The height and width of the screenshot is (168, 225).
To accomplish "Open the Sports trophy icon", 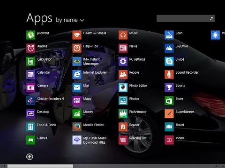I will coord(169,87).
